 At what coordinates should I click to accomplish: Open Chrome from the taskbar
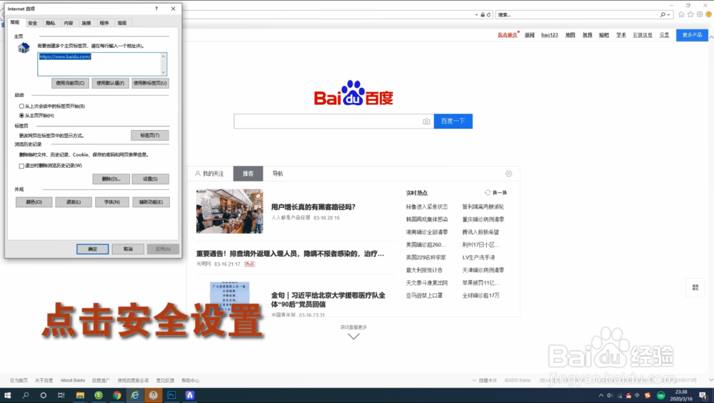point(117,395)
